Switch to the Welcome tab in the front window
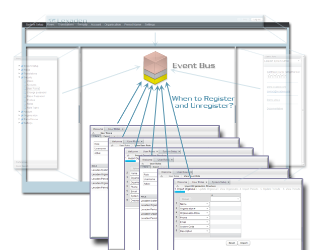The width and height of the screenshot is (316, 250). (182, 182)
